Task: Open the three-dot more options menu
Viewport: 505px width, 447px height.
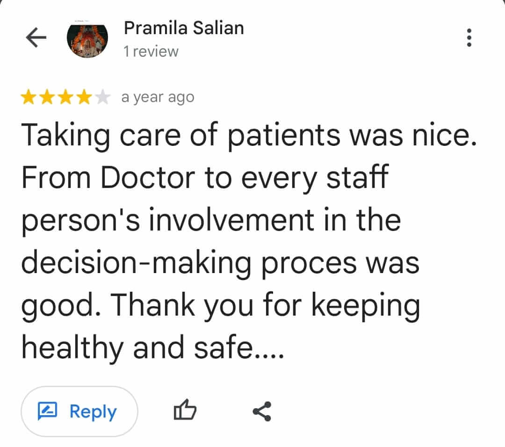Action: coord(469,38)
